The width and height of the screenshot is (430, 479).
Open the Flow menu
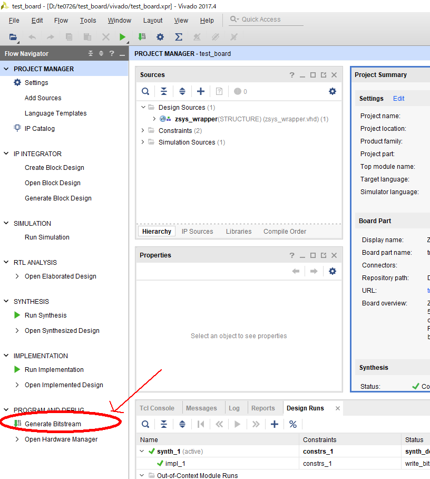(61, 20)
